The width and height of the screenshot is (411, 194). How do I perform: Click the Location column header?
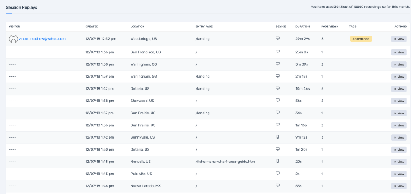(x=137, y=26)
